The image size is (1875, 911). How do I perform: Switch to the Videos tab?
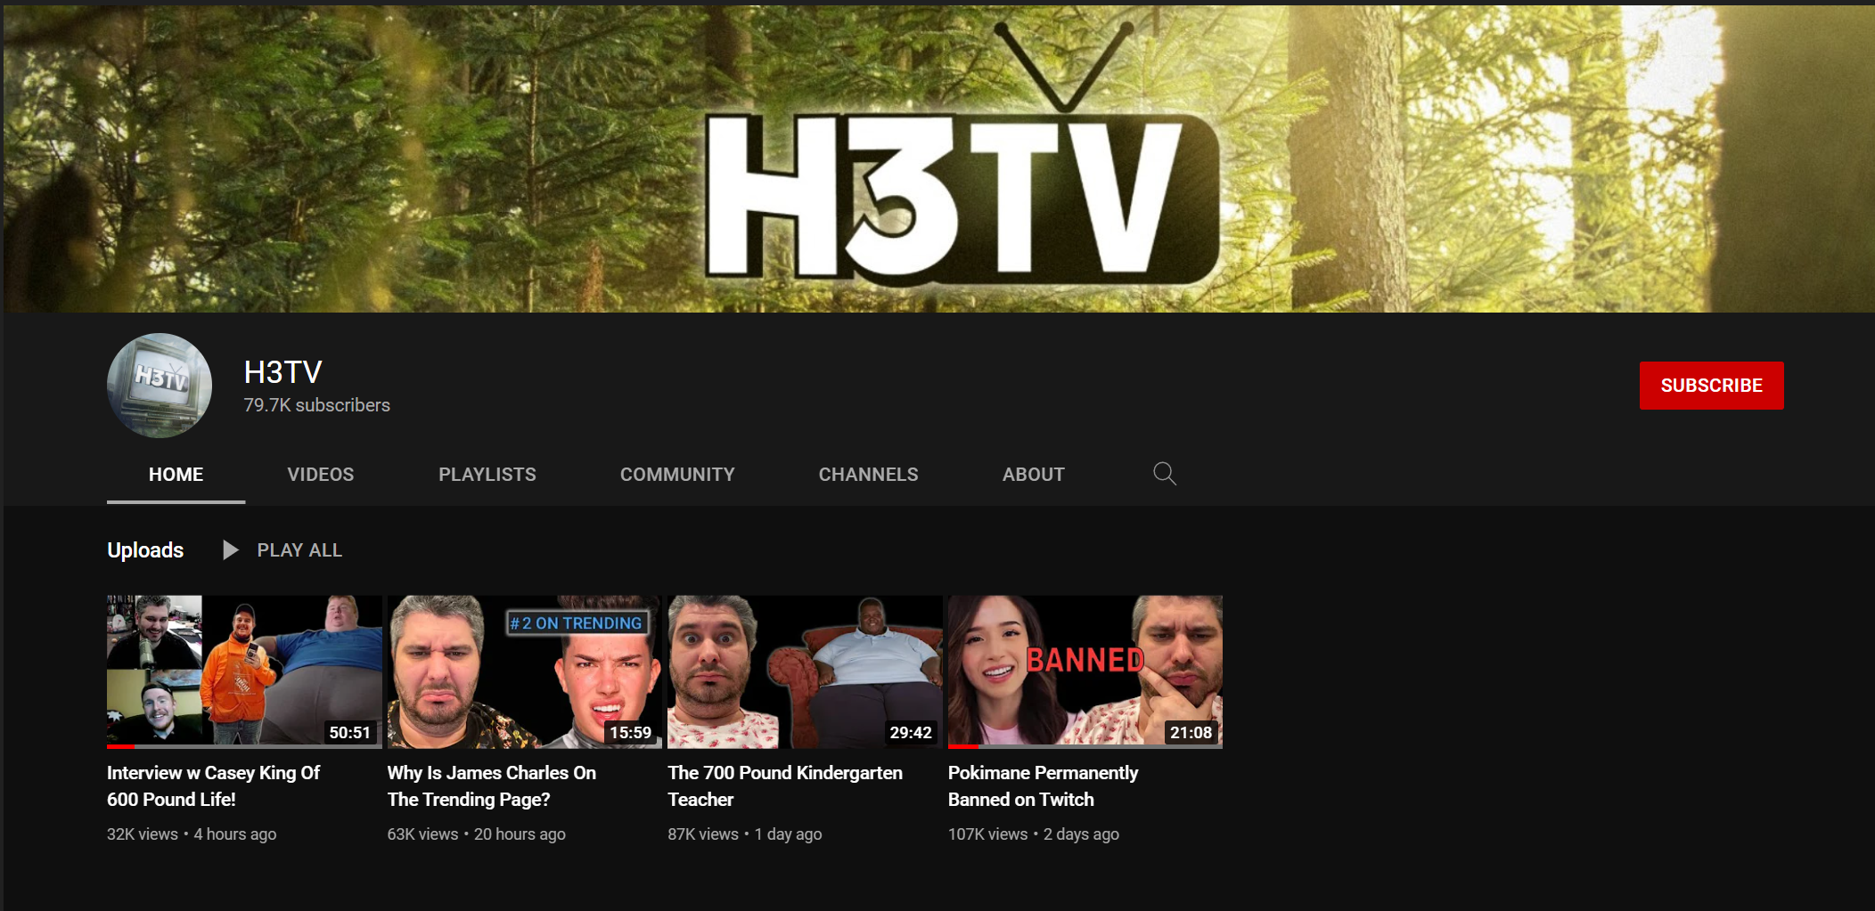[321, 475]
